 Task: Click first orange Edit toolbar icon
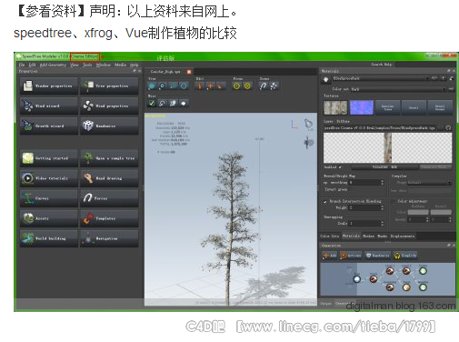pos(199,86)
